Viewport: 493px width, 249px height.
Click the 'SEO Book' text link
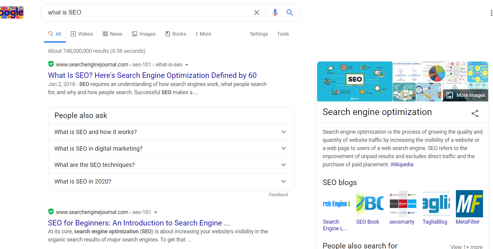[367, 222]
